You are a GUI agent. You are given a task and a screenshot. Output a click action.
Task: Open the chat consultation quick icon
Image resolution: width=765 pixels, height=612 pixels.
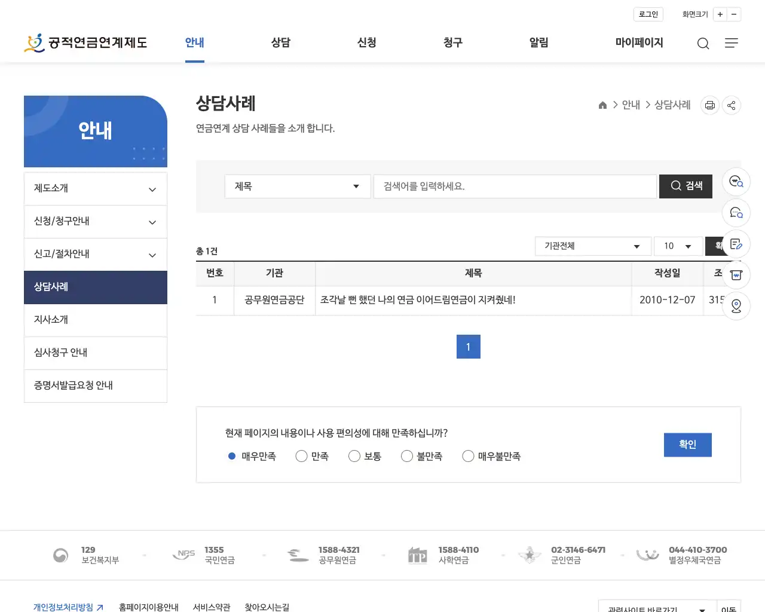736,213
